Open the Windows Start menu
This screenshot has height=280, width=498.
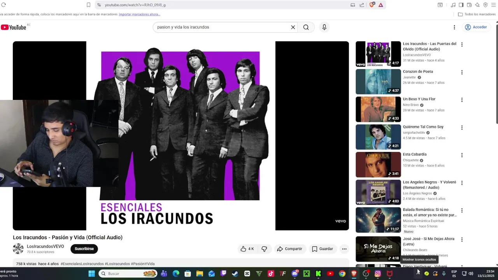click(x=91, y=274)
